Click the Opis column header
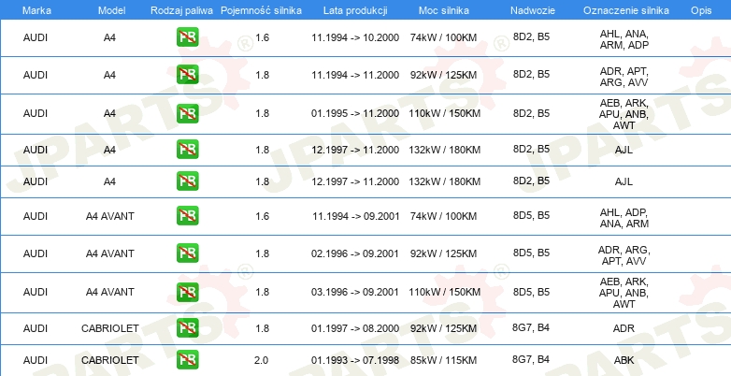This screenshot has height=376, width=731. pos(701,10)
